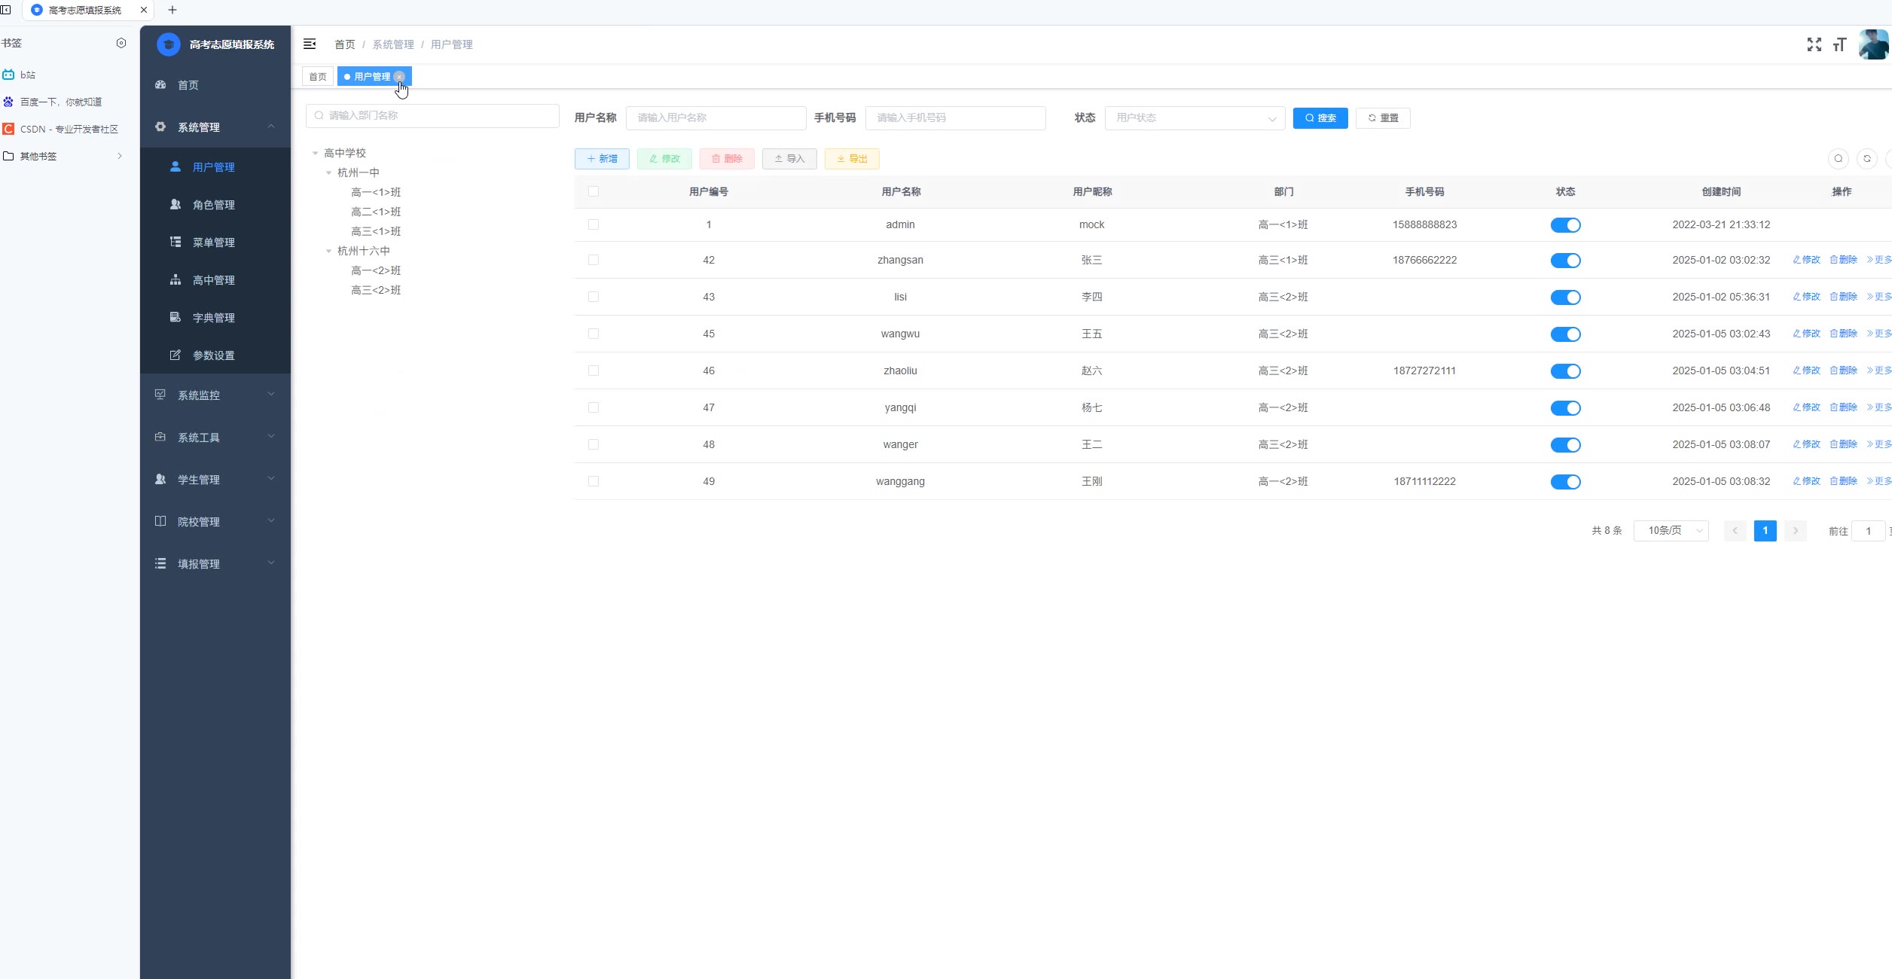Open the 用户状态 dropdown
This screenshot has width=1892, height=979.
[x=1195, y=117]
